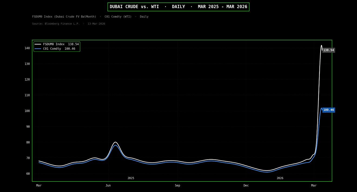Viewport: 357px width, 192px height.
Task: Click the leftmost 'Mar' x-axis label
Action: pyautogui.click(x=39, y=186)
